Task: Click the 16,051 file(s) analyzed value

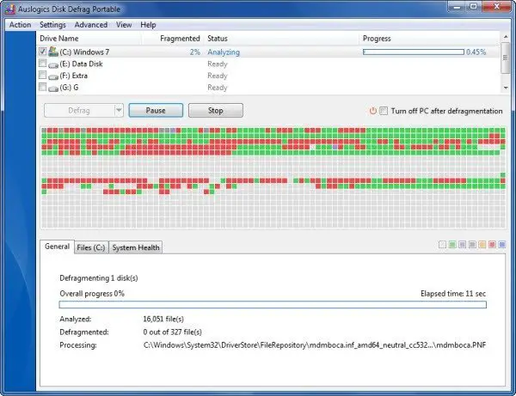Action: [x=163, y=319]
